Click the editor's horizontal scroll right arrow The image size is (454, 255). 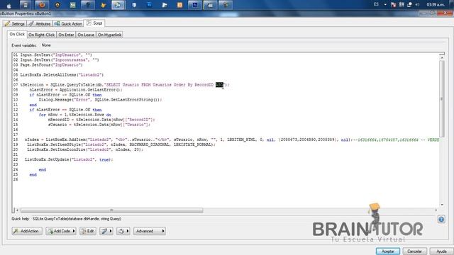point(436,210)
